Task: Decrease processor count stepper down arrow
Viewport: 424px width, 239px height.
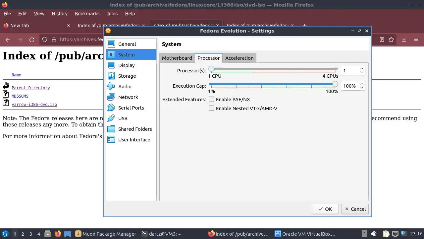Action: pos(362,72)
